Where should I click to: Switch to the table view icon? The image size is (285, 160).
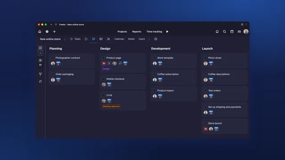(101, 39)
